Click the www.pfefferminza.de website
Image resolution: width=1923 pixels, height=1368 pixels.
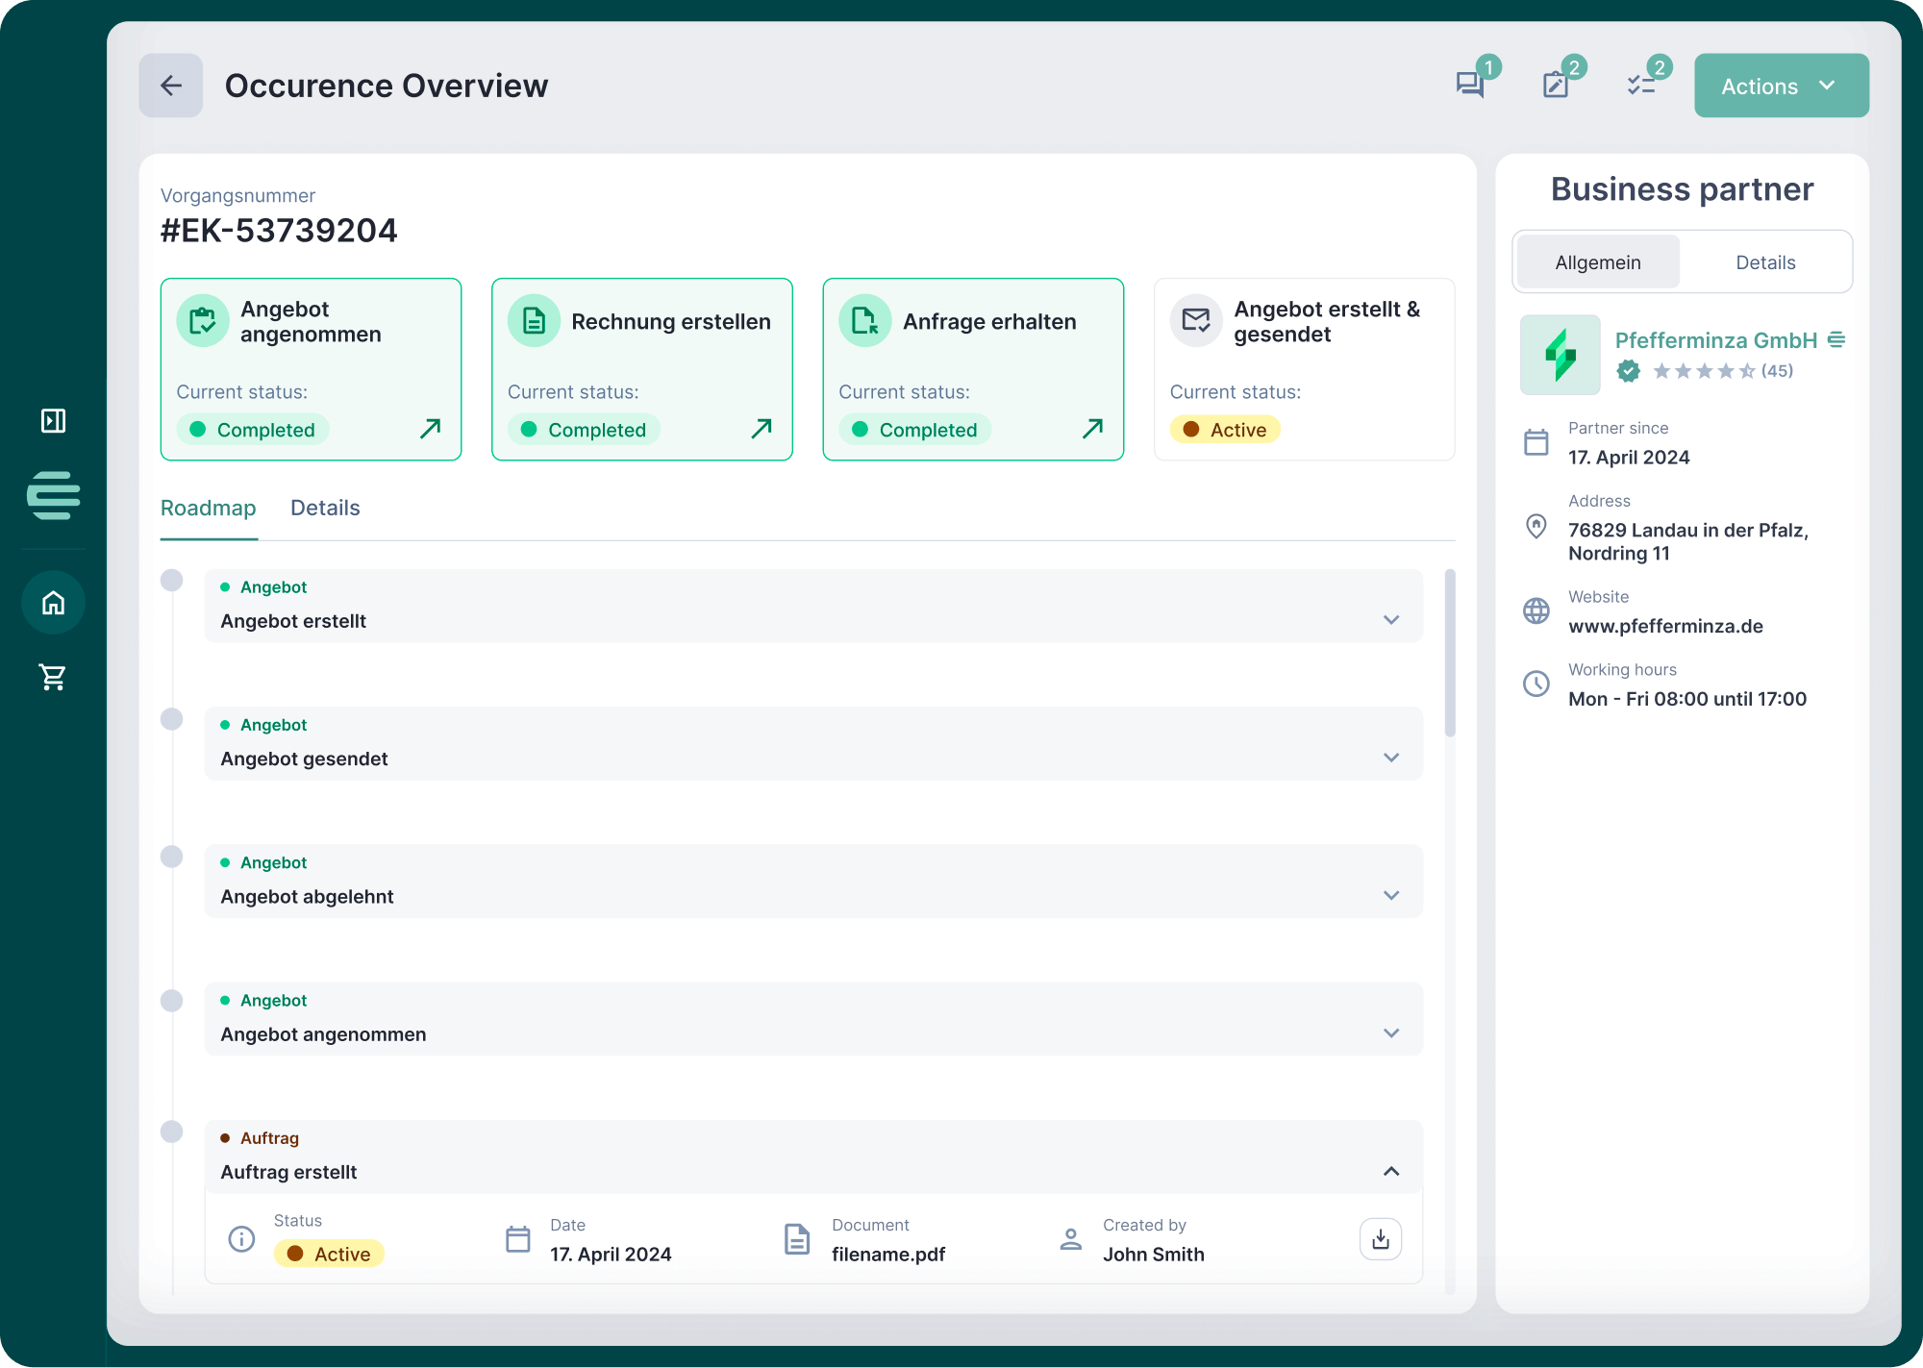coord(1665,626)
